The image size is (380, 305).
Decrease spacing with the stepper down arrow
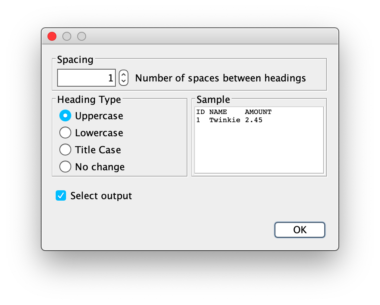(x=124, y=81)
